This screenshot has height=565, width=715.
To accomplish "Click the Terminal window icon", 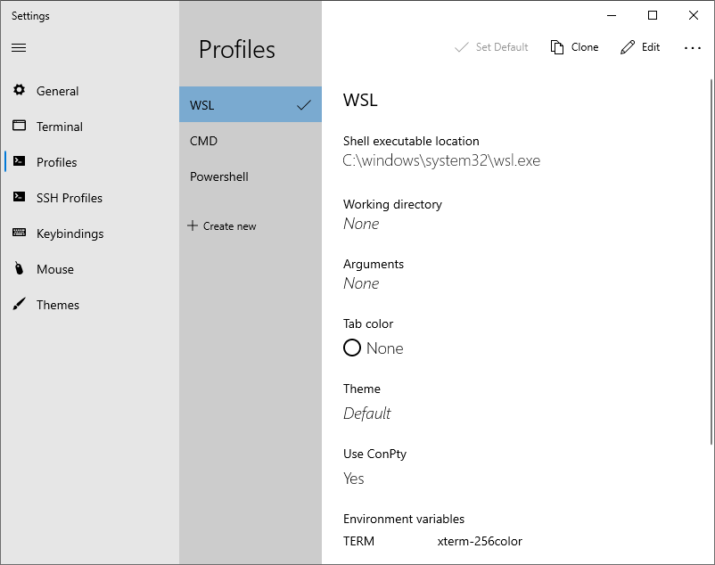I will (x=19, y=126).
